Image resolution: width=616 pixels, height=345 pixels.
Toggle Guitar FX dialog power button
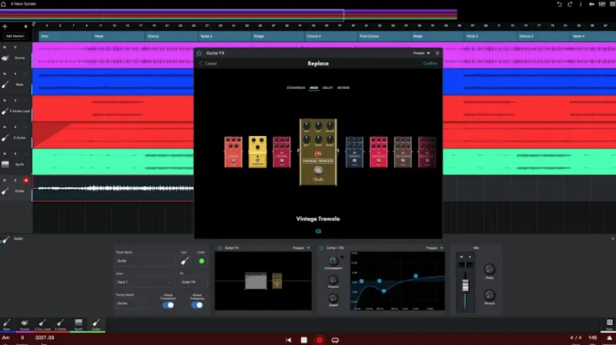(x=199, y=53)
